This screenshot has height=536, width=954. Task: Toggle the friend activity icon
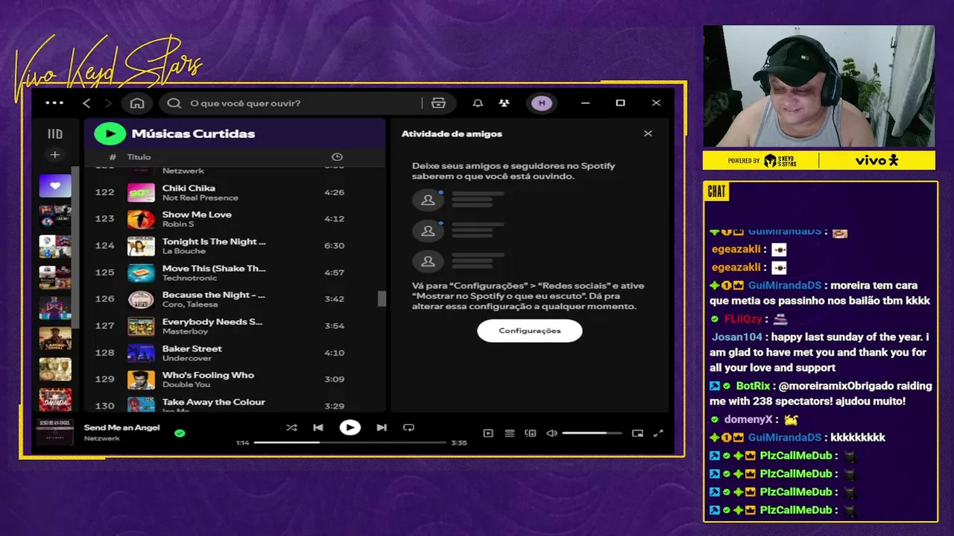[x=505, y=103]
